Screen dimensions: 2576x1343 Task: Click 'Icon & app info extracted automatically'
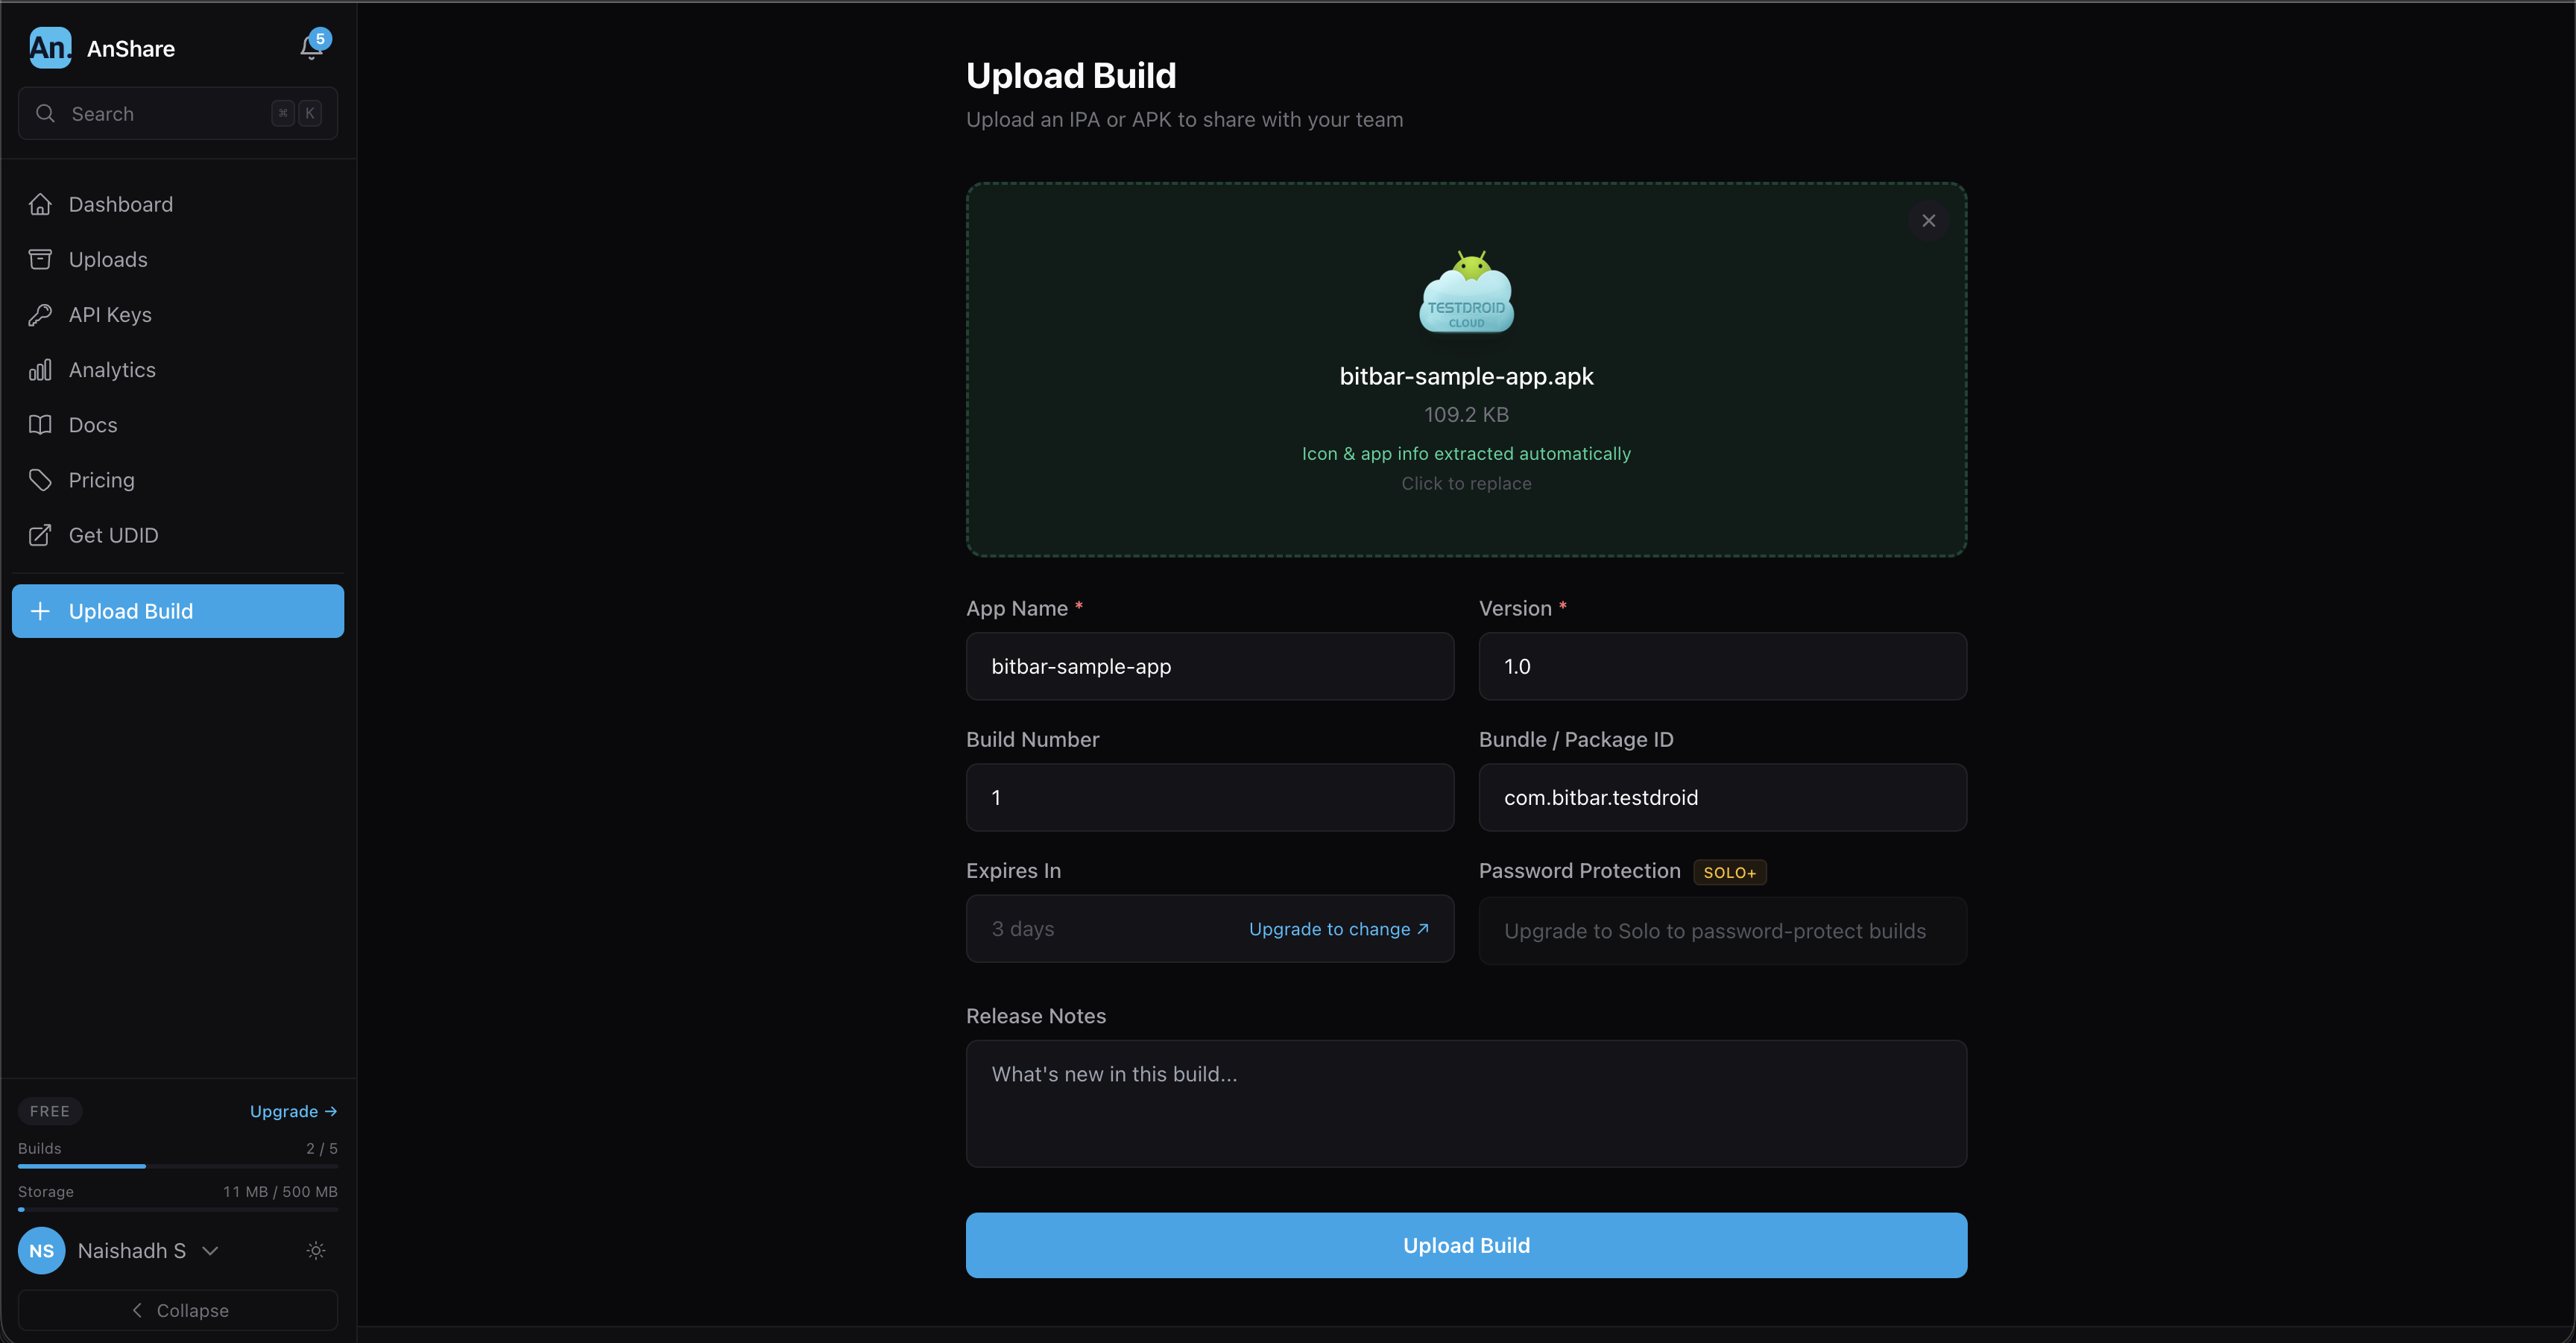click(x=1466, y=453)
